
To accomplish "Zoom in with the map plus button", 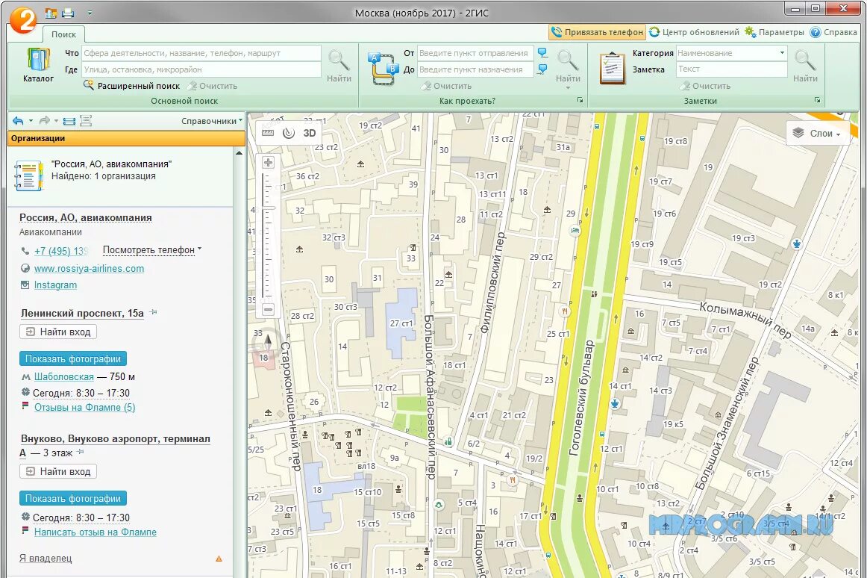I will (x=268, y=162).
